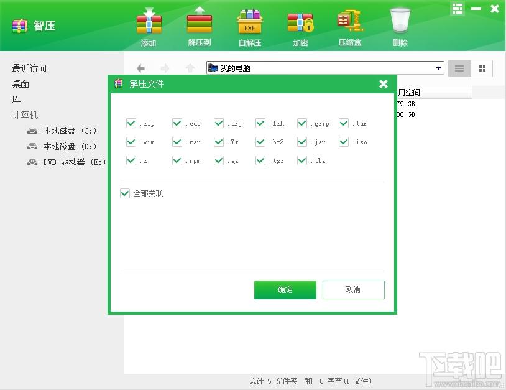
Task: Click the 用空间 column header
Action: point(434,92)
